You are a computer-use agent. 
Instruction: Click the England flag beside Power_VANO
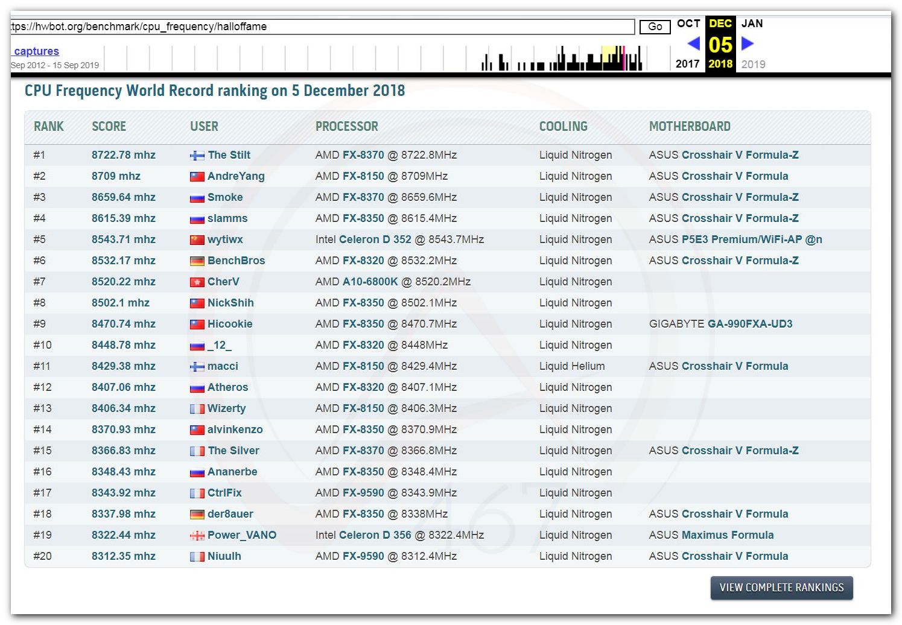[197, 536]
